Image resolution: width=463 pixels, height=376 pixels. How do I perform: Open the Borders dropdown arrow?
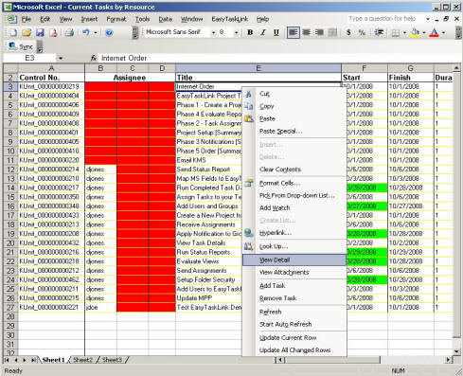(404, 32)
